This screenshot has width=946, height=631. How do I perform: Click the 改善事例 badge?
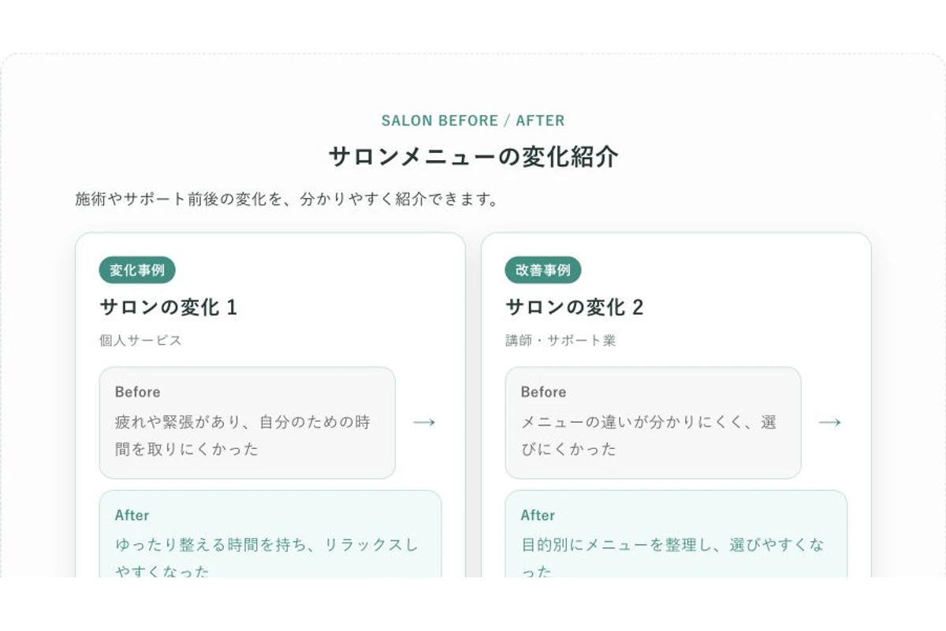click(543, 270)
